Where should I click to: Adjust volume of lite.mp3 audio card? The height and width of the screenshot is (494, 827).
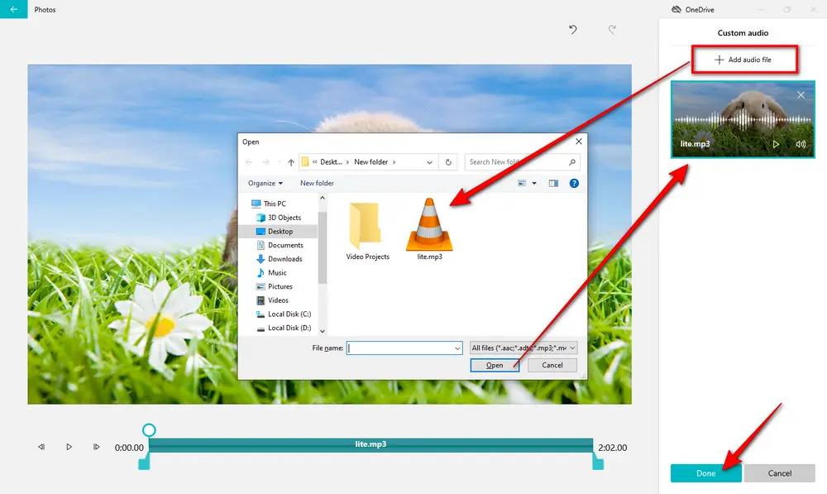coord(801,144)
